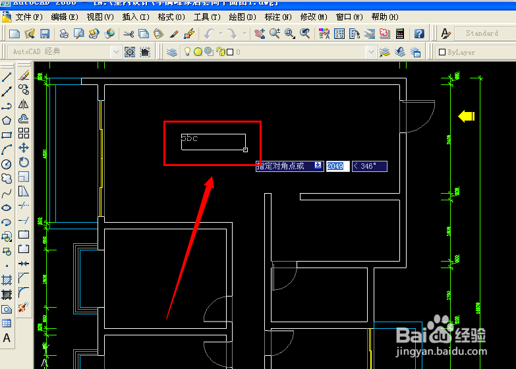Click the 2049 distance input field
This screenshot has height=369, width=516.
click(x=337, y=166)
